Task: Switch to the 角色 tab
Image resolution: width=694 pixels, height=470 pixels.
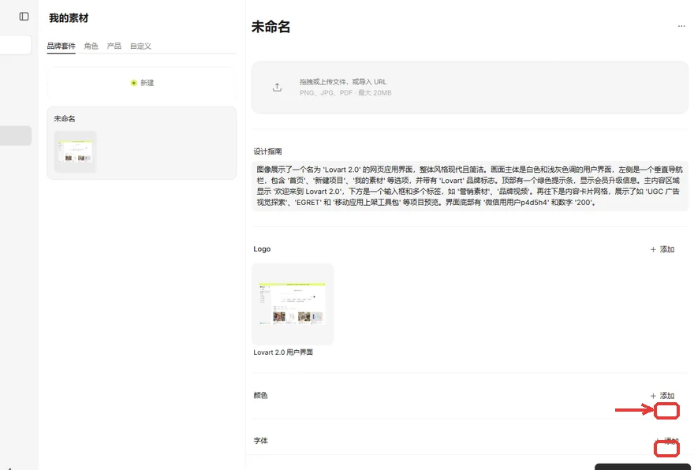Action: (91, 46)
